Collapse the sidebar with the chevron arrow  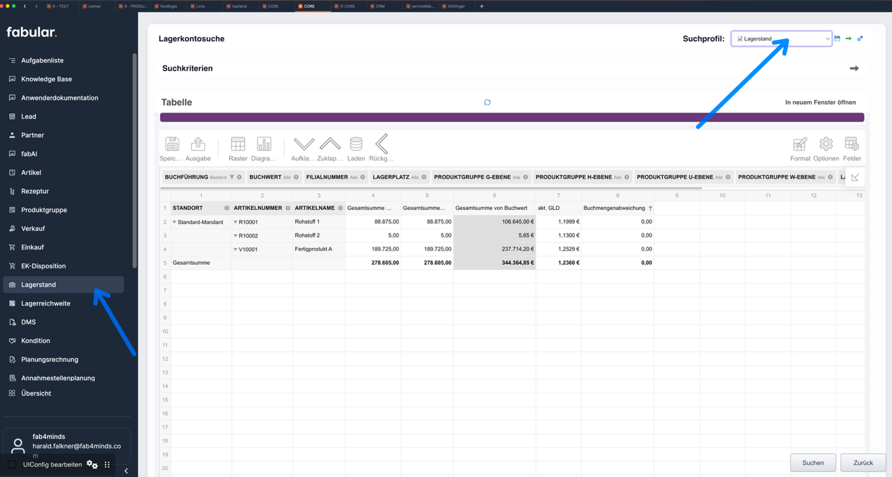coord(127,471)
